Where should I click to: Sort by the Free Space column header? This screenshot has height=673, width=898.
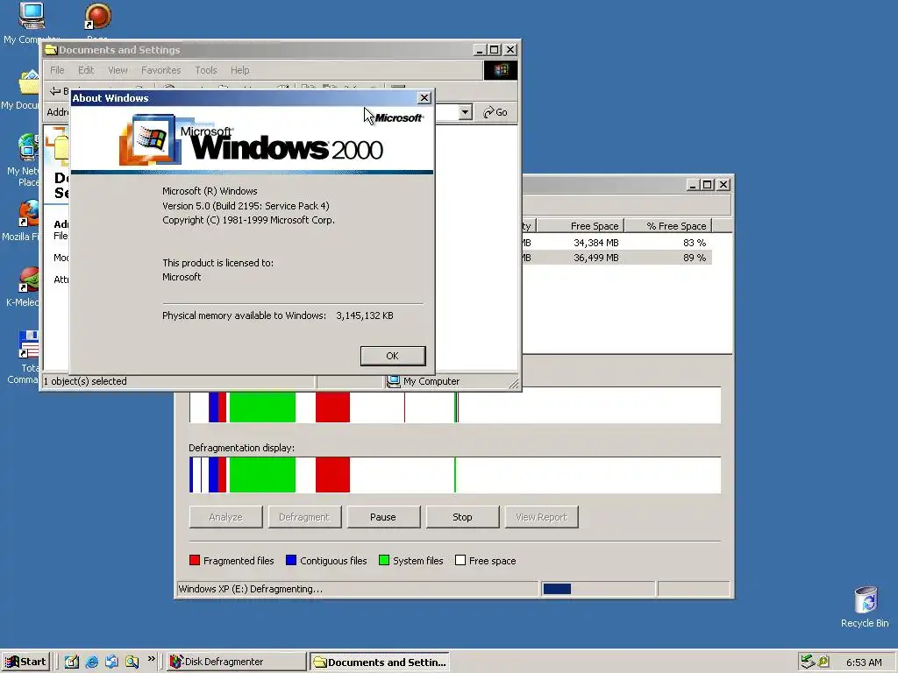580,226
